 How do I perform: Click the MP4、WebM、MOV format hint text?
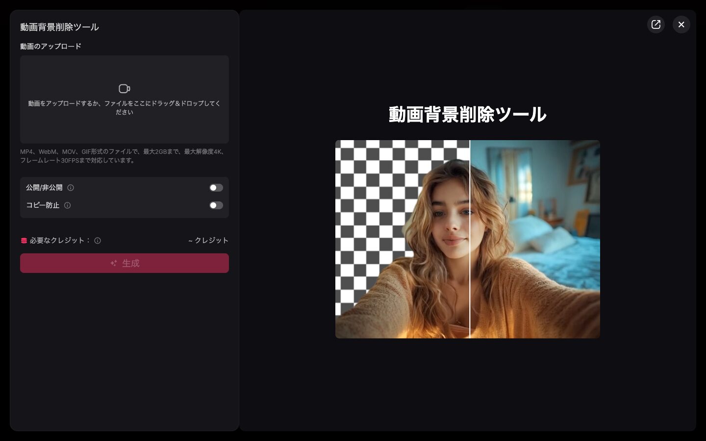tap(123, 156)
